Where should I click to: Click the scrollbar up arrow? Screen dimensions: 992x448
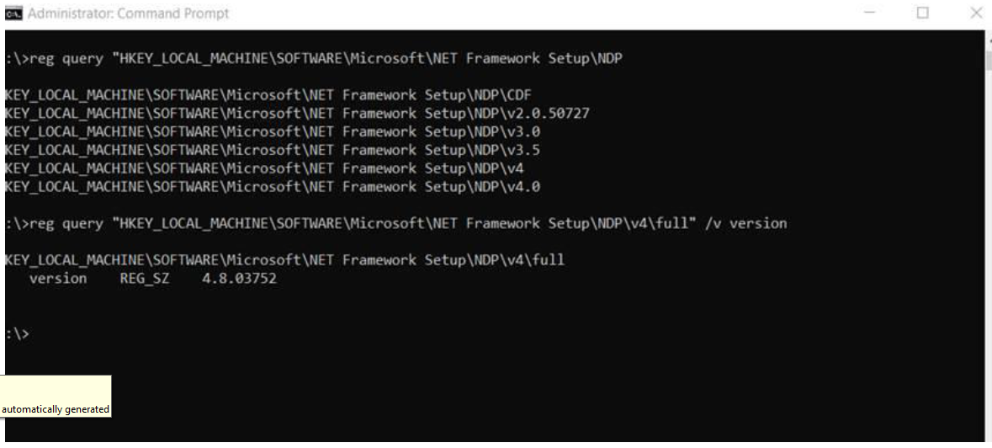pyautogui.click(x=988, y=40)
